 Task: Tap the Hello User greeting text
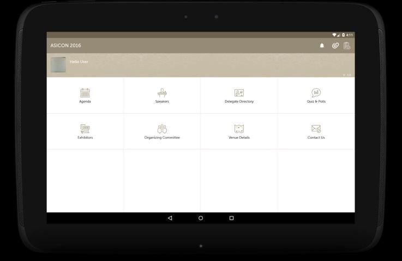pyautogui.click(x=79, y=62)
